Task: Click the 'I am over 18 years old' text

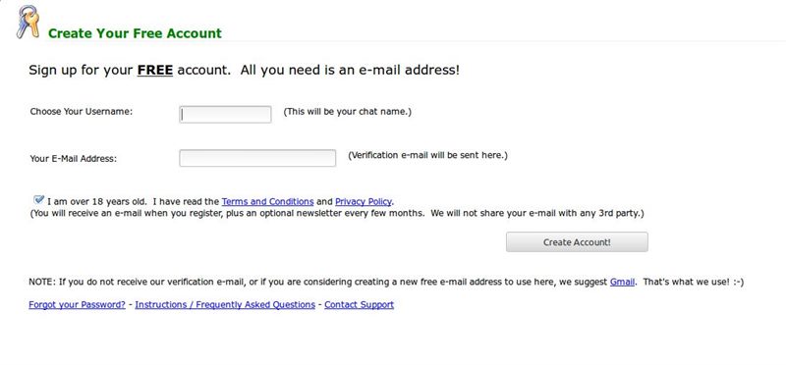Action: [97, 202]
